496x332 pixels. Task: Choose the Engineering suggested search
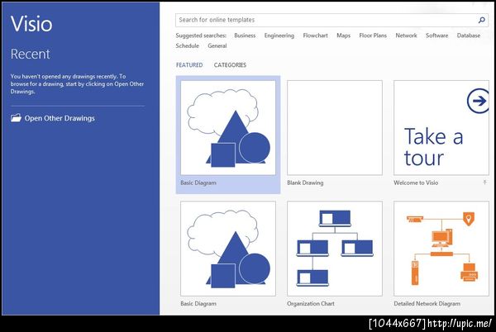point(279,36)
